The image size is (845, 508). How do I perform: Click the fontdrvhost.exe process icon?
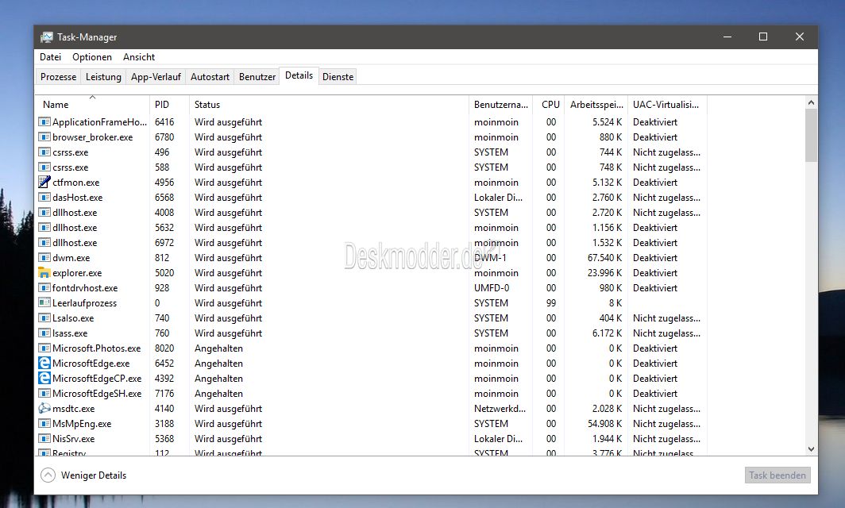coord(44,287)
